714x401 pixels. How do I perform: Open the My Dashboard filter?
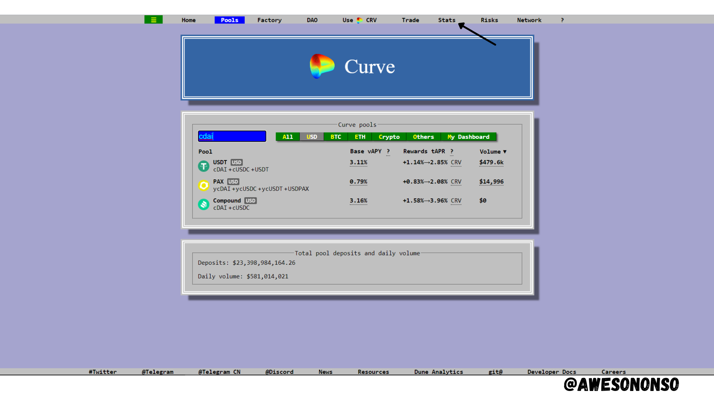(469, 137)
